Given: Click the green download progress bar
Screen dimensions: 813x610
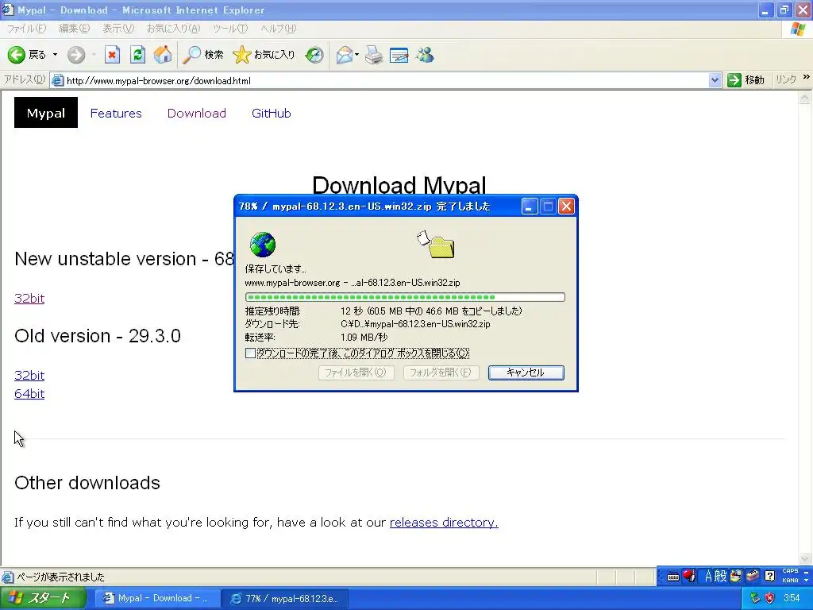Looking at the screenshot, I should [405, 297].
